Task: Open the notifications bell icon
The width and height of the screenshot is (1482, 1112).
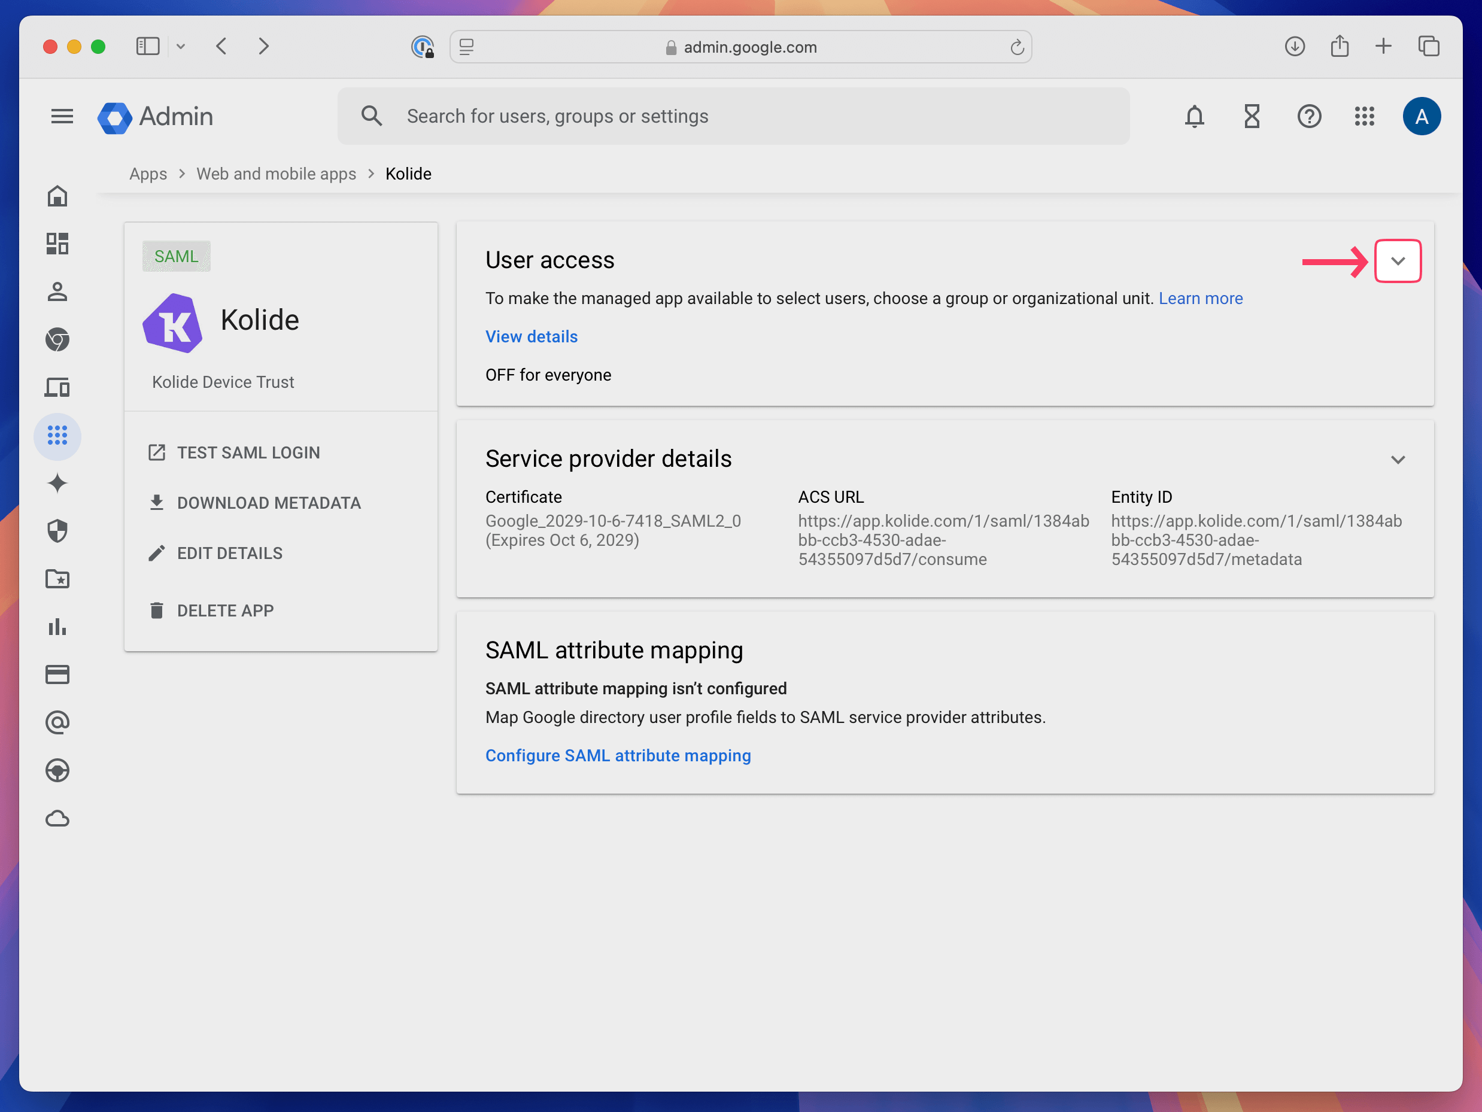Action: 1194,117
